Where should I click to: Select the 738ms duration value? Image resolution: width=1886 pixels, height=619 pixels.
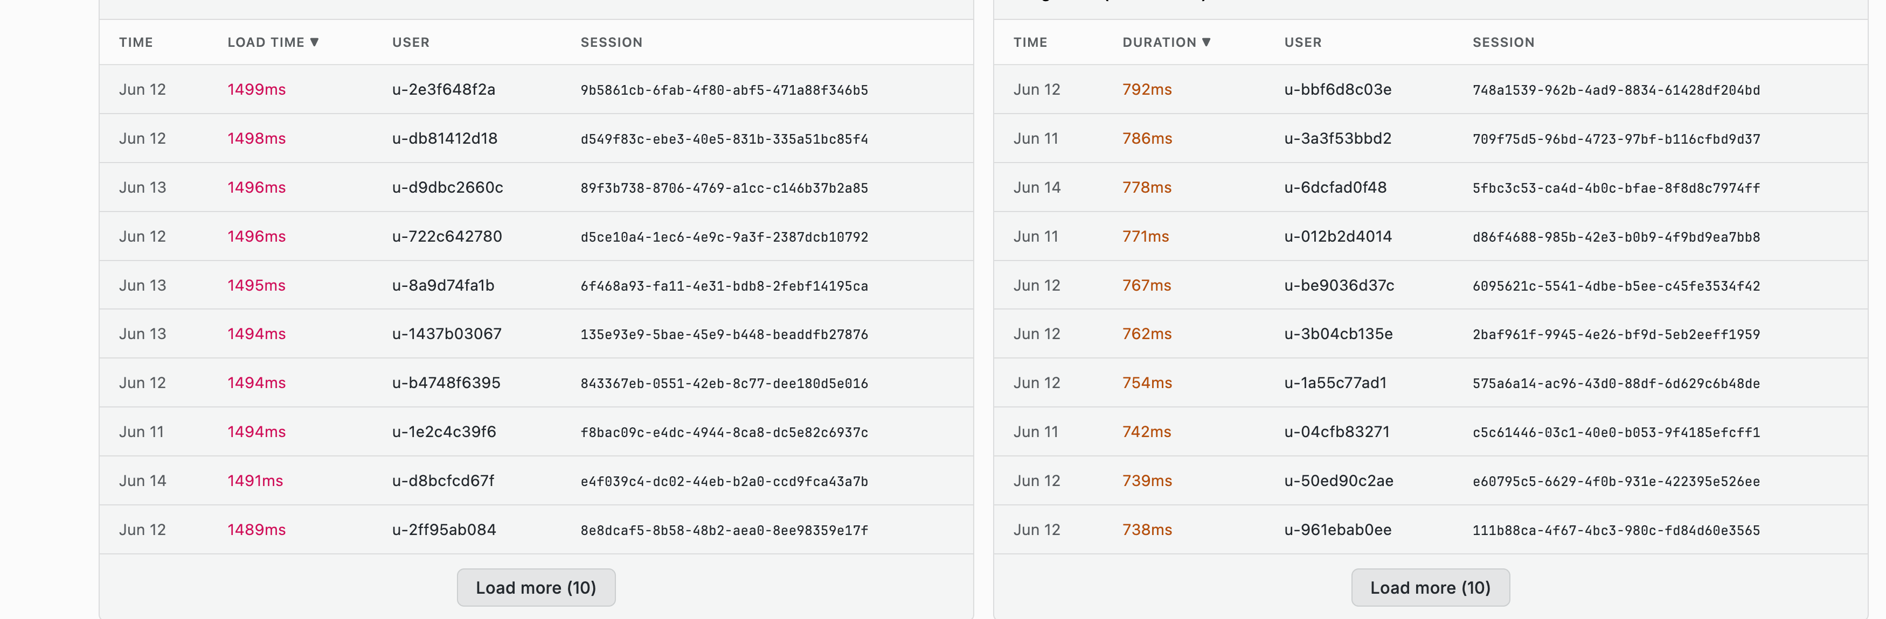click(x=1147, y=530)
